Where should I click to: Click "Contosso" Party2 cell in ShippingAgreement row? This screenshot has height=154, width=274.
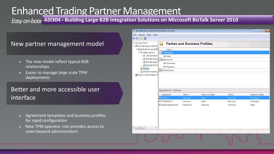point(232,105)
